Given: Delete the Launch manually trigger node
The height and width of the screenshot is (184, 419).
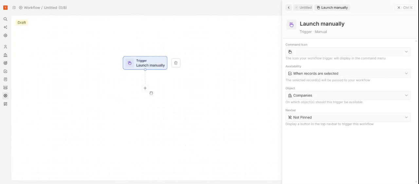Looking at the screenshot, I should (176, 63).
